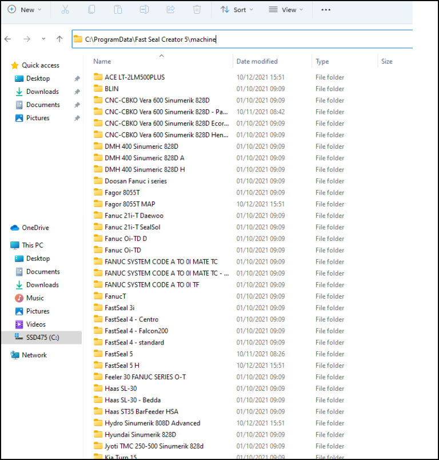Open Downloads under Quick access
The image size is (439, 460).
click(x=37, y=92)
